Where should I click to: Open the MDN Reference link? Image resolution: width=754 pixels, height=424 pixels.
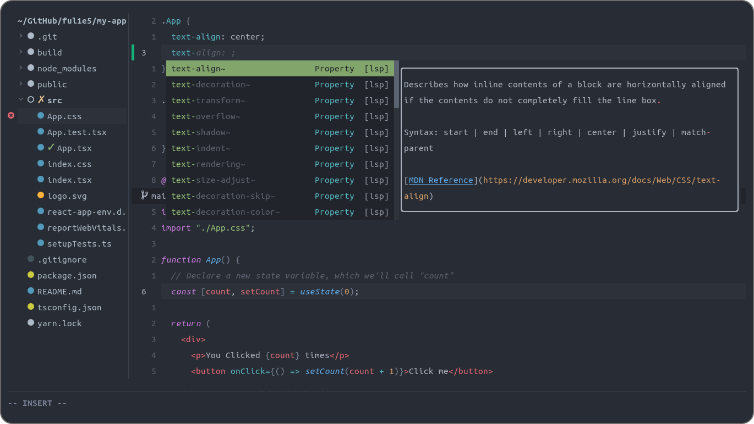coord(441,180)
